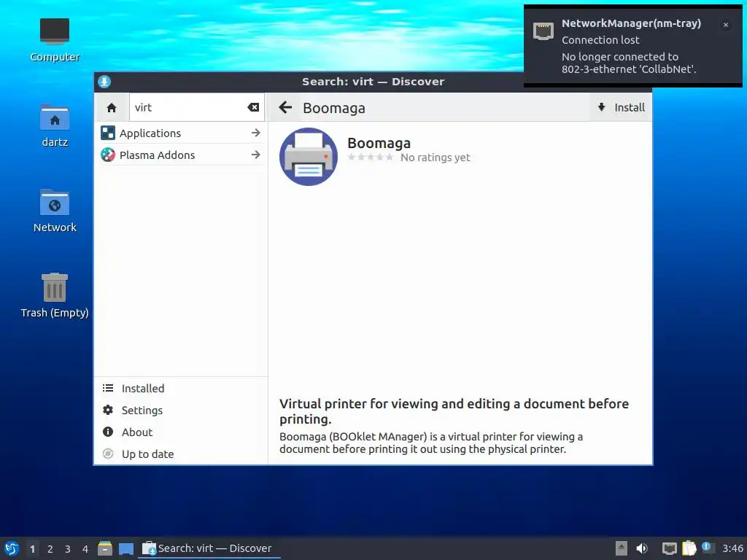Click the Discover title bar app icon
Image resolution: width=747 pixels, height=560 pixels.
click(104, 82)
